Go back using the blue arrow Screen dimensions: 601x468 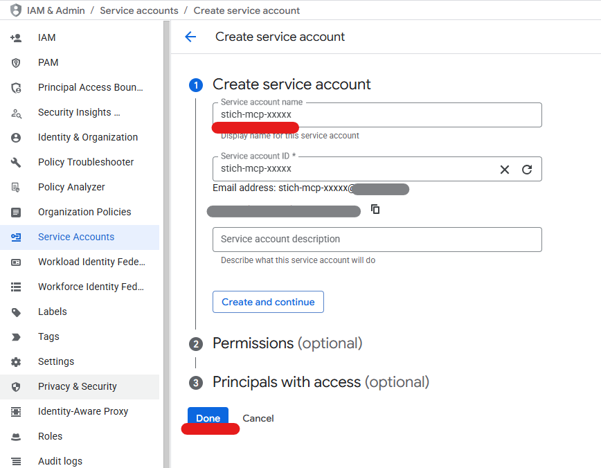click(190, 37)
